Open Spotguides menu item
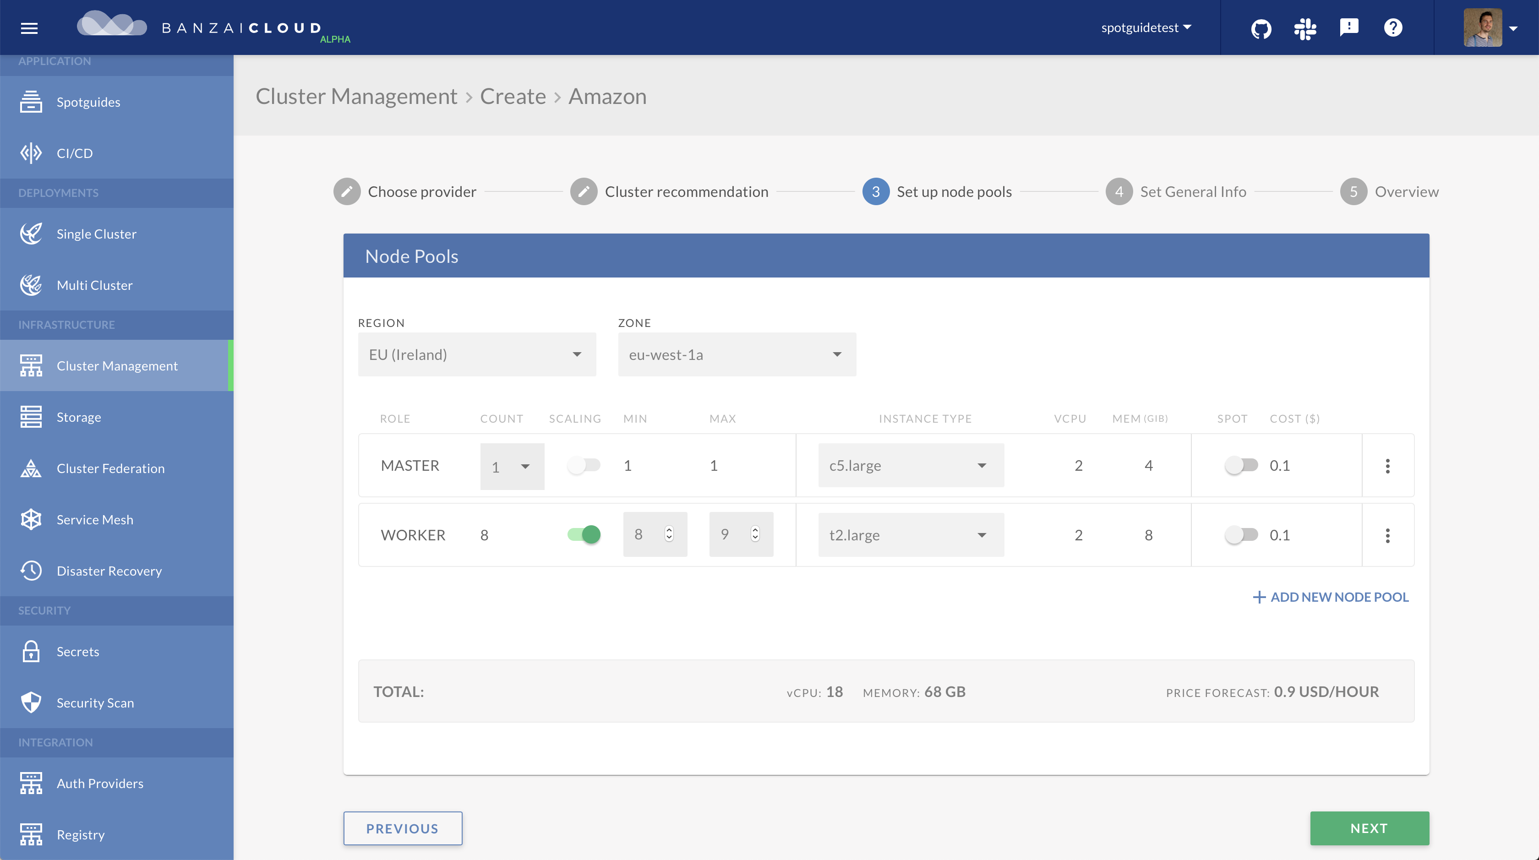 [116, 102]
